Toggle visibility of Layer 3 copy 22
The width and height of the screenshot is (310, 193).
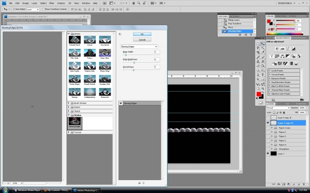(x=268, y=123)
